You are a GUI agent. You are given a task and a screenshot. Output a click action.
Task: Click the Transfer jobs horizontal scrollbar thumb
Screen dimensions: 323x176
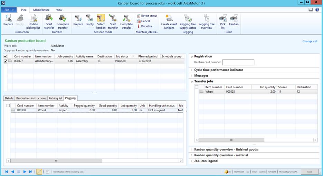231,140
